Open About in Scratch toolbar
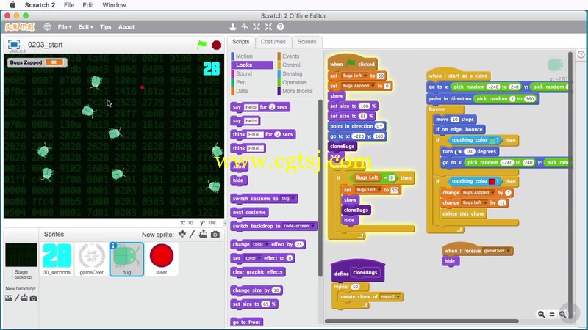 coord(126,27)
